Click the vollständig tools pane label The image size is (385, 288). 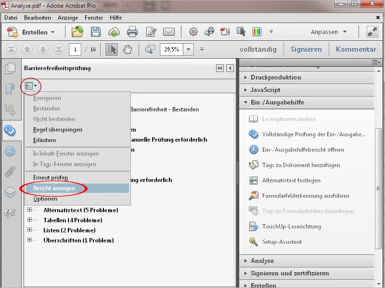tap(258, 49)
